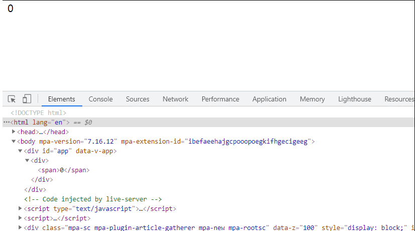Select the closing </div> of the app div

coord(35,190)
